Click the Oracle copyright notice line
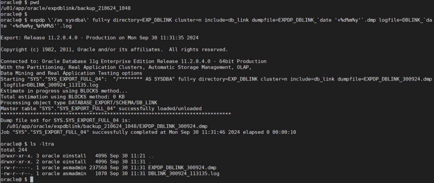The height and width of the screenshot is (183, 434). 114,50
